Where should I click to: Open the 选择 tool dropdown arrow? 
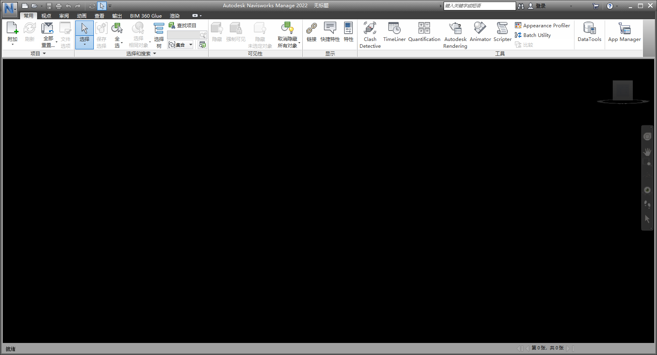pos(85,45)
